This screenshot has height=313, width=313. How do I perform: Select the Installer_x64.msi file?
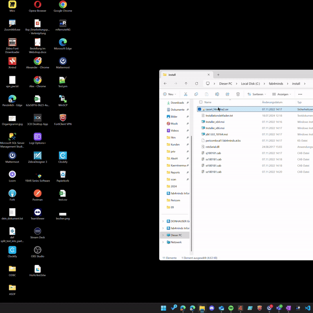[215, 122]
